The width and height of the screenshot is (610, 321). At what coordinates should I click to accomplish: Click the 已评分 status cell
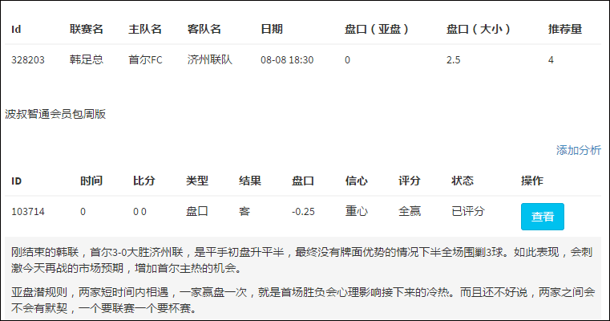[468, 211]
